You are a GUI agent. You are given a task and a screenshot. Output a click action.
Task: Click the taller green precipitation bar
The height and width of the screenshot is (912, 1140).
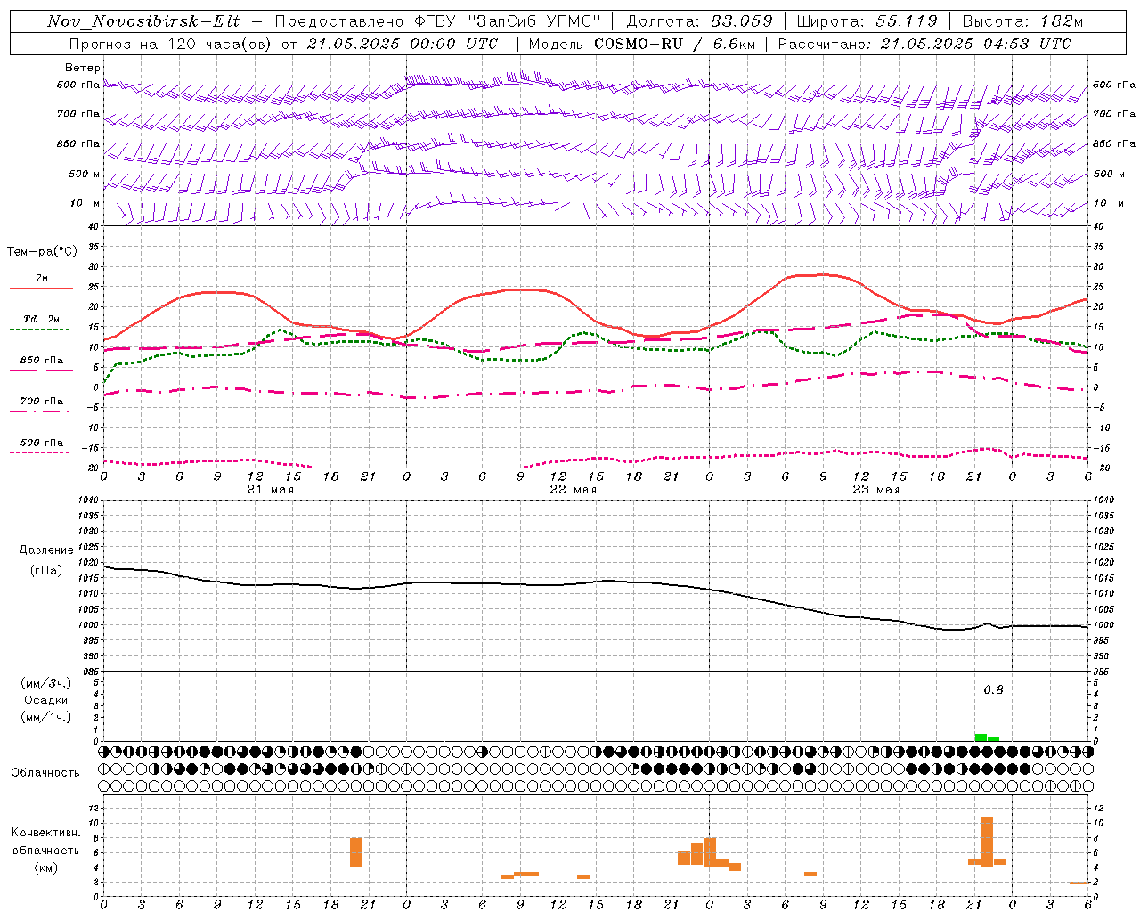coord(981,737)
